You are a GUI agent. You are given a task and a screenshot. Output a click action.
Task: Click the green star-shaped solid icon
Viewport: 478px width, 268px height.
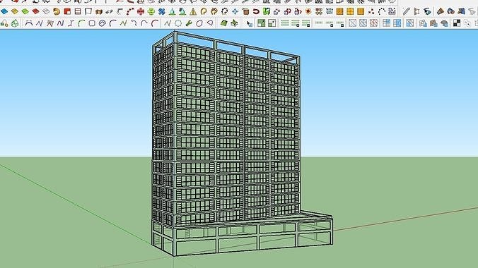click(x=234, y=23)
